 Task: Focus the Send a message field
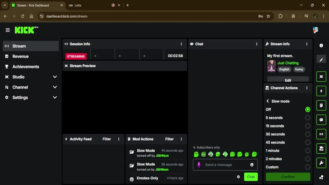click(225, 165)
